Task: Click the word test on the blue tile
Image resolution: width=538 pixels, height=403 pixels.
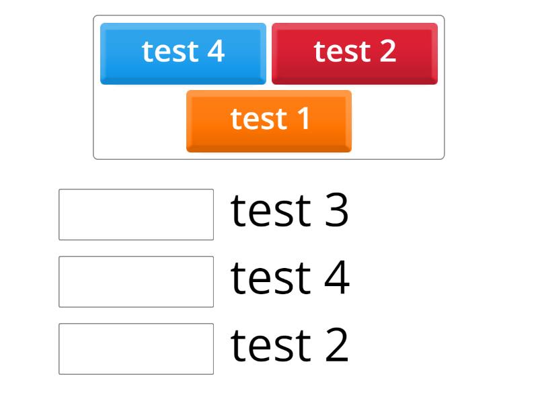Action: tap(170, 51)
